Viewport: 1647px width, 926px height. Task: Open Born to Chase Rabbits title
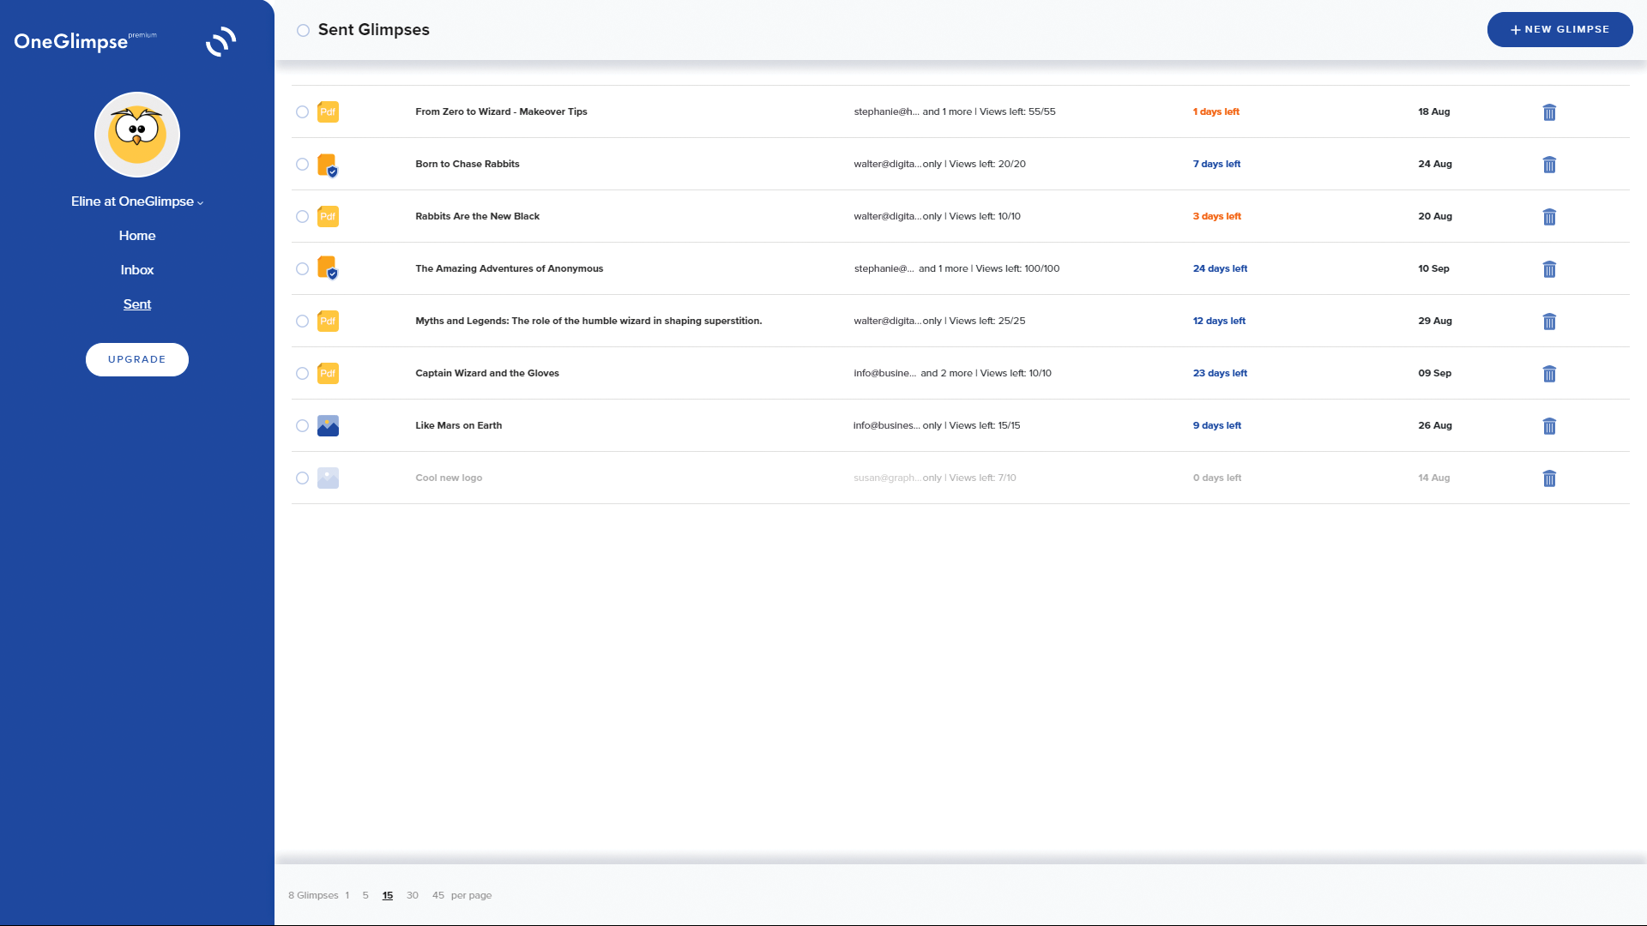click(x=468, y=164)
